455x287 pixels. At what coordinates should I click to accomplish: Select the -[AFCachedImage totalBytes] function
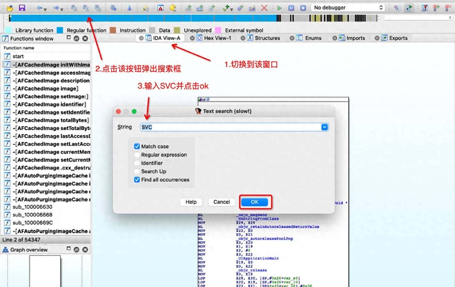click(45, 120)
